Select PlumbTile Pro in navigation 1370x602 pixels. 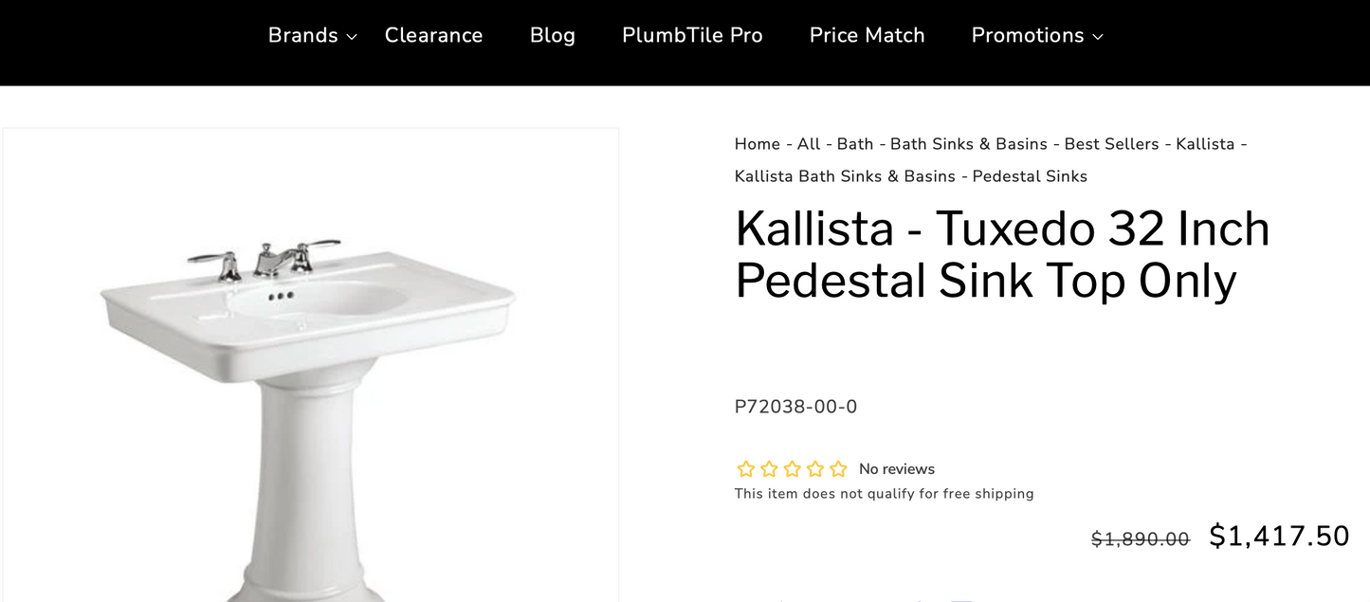(692, 35)
